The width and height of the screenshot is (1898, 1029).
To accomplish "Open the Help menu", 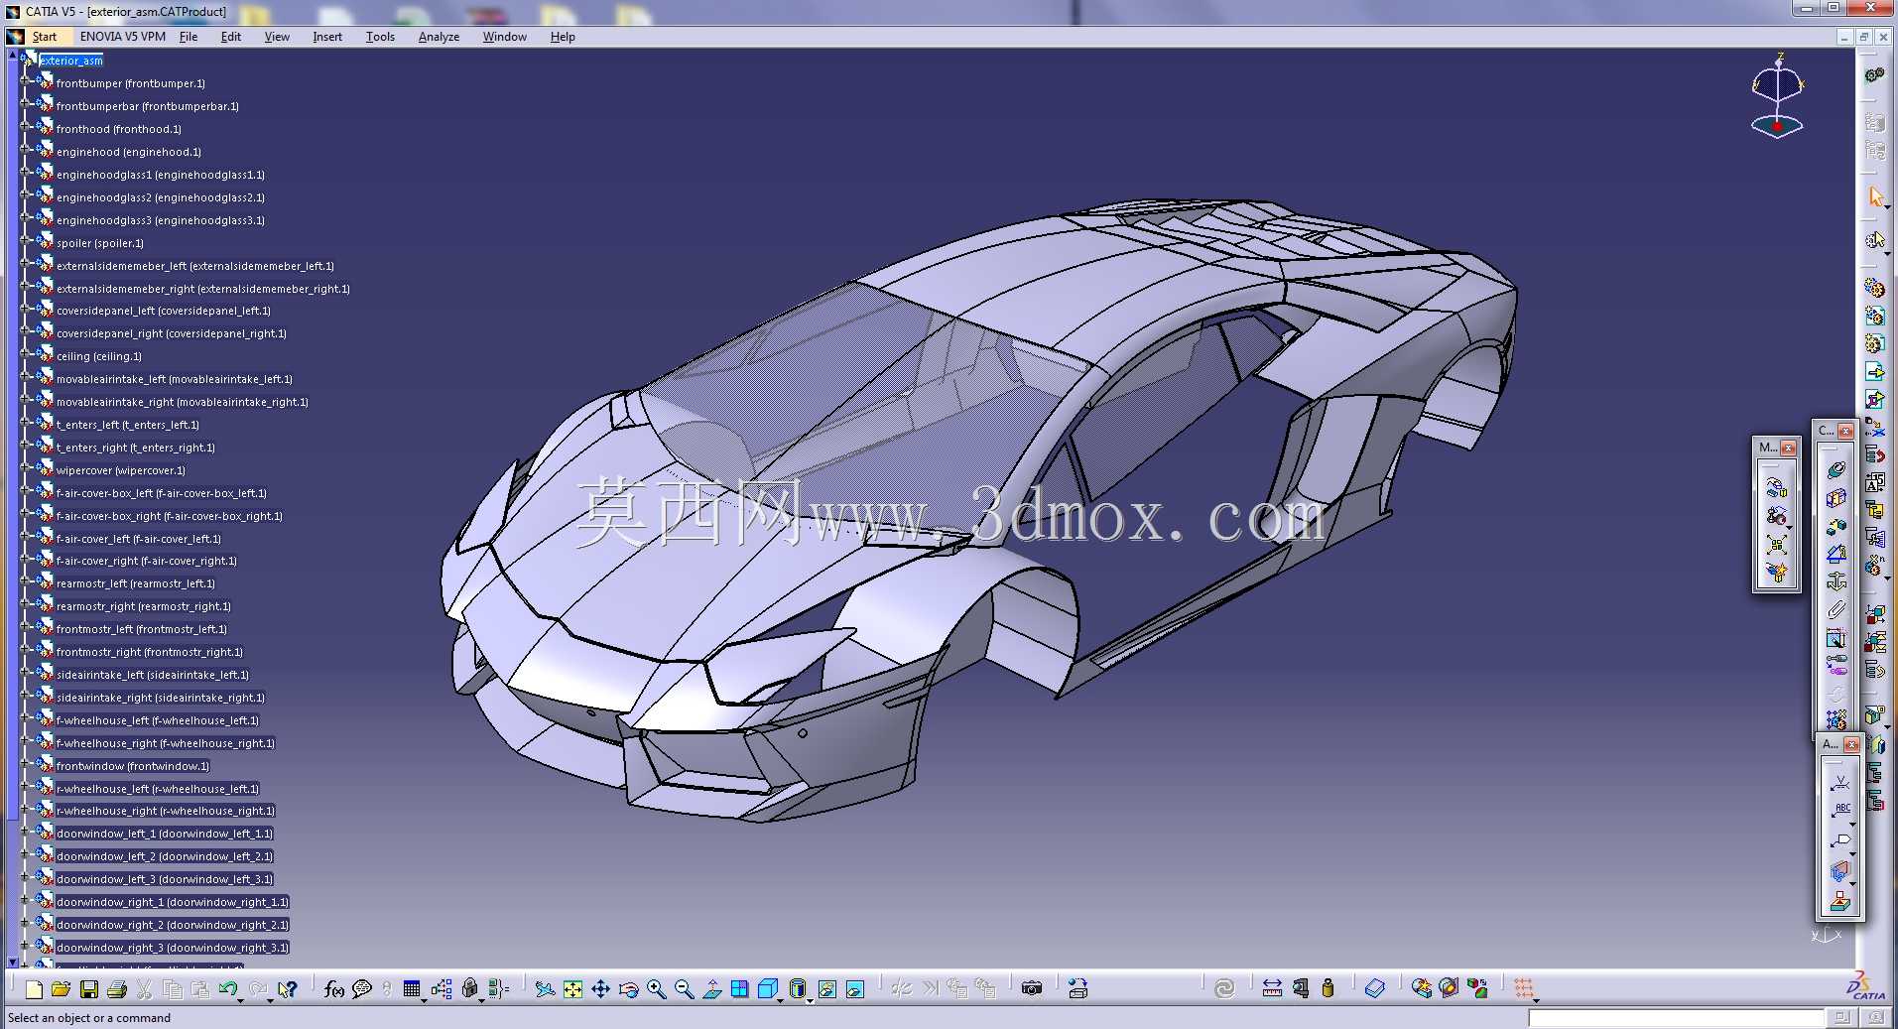I will (x=563, y=37).
